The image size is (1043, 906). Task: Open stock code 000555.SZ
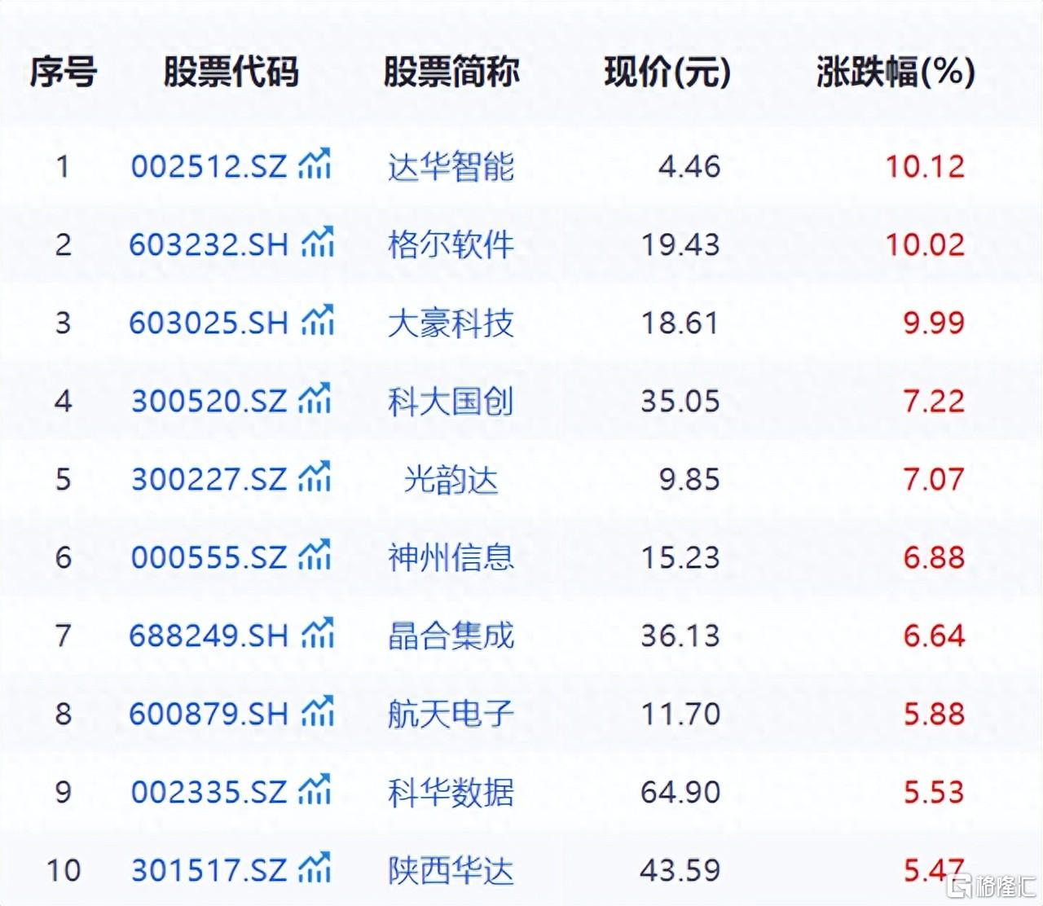pyautogui.click(x=209, y=558)
